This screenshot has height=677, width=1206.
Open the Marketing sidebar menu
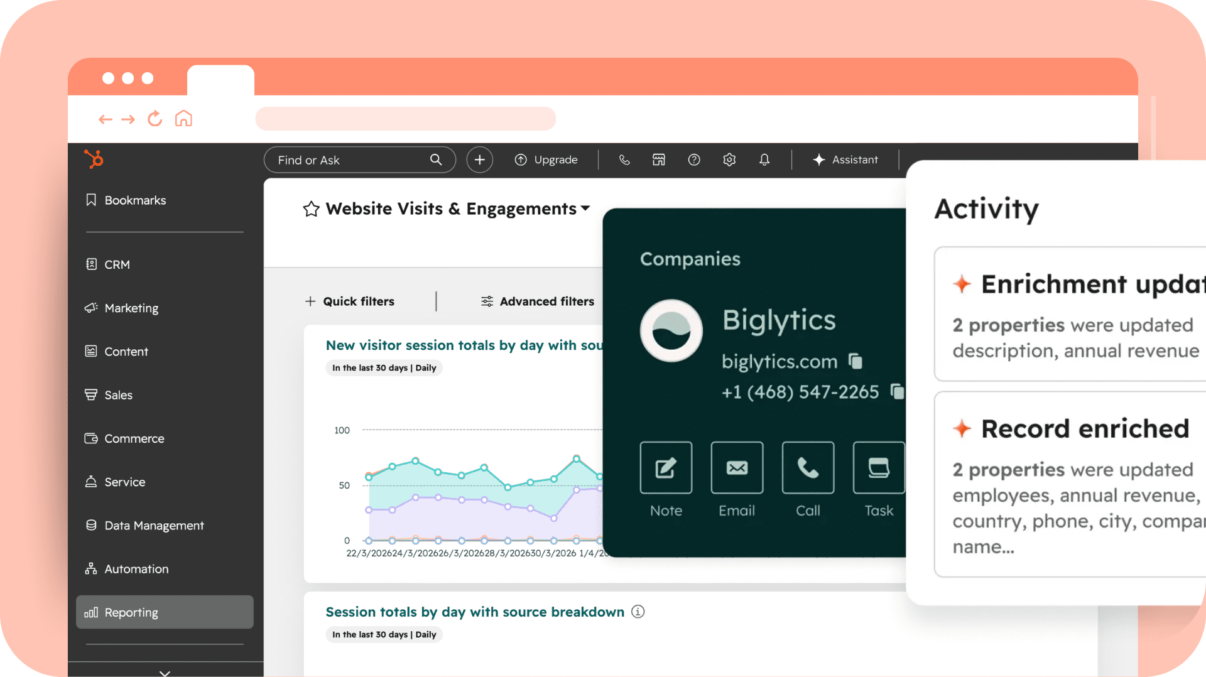(131, 308)
